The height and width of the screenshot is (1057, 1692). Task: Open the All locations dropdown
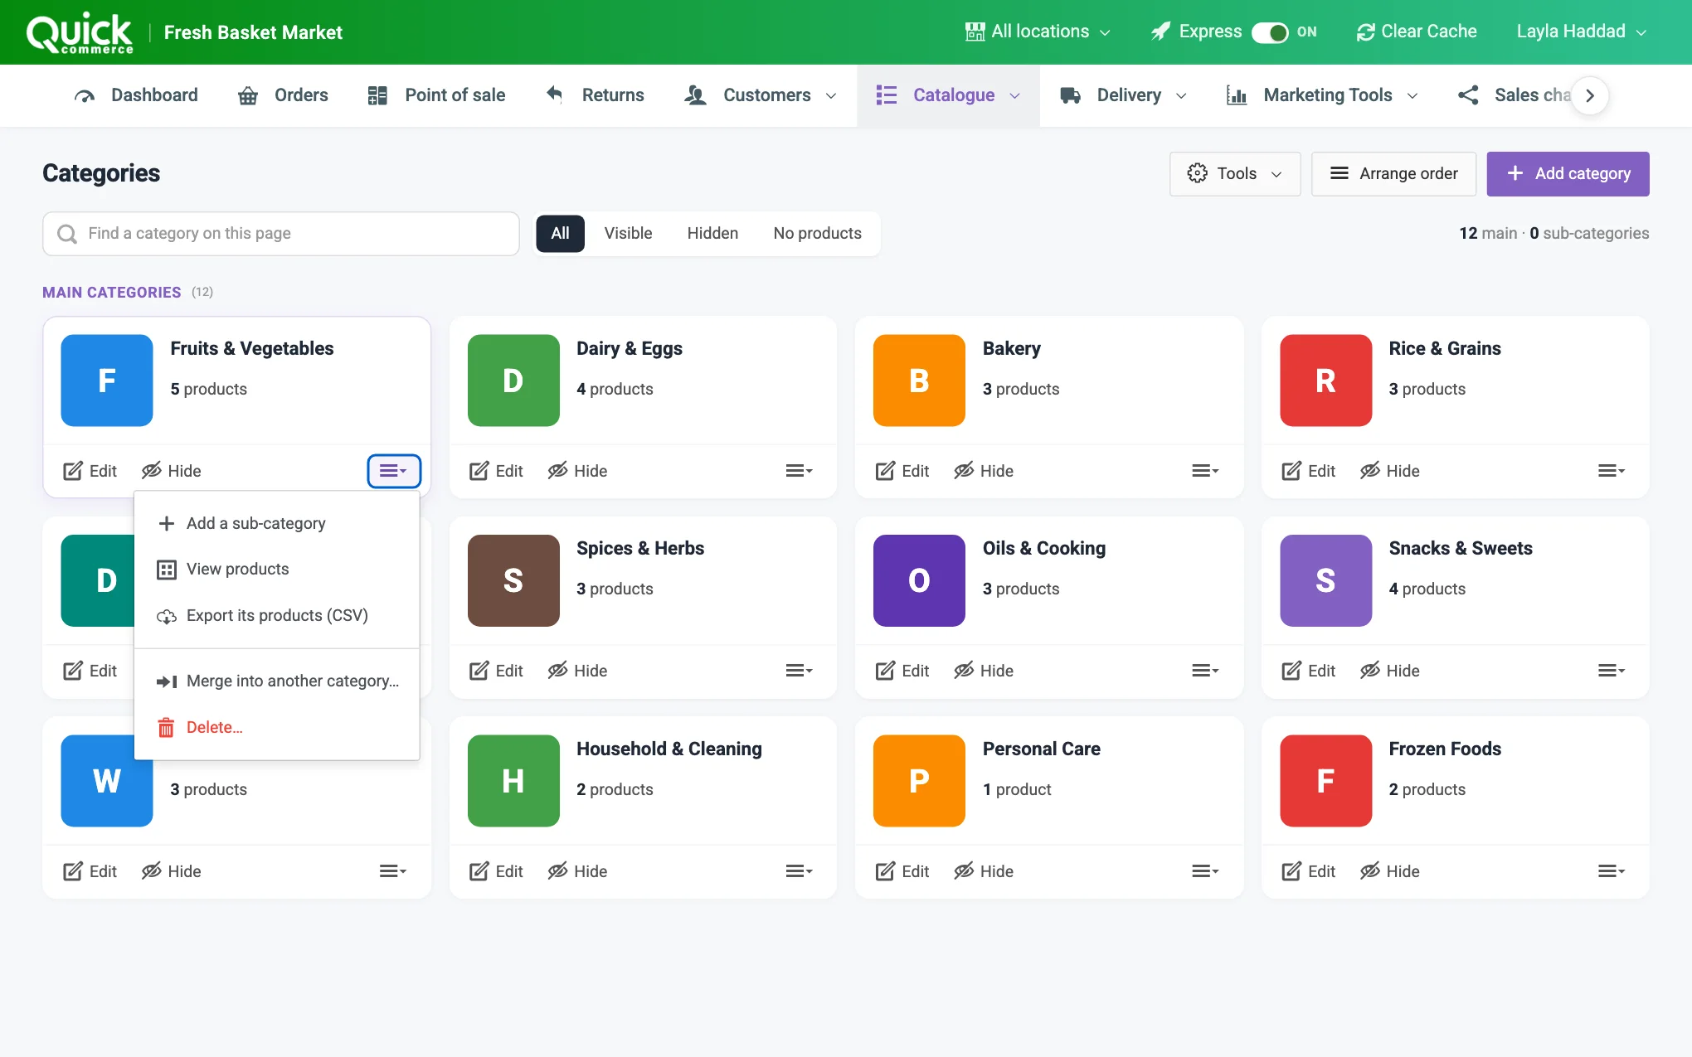point(1038,32)
